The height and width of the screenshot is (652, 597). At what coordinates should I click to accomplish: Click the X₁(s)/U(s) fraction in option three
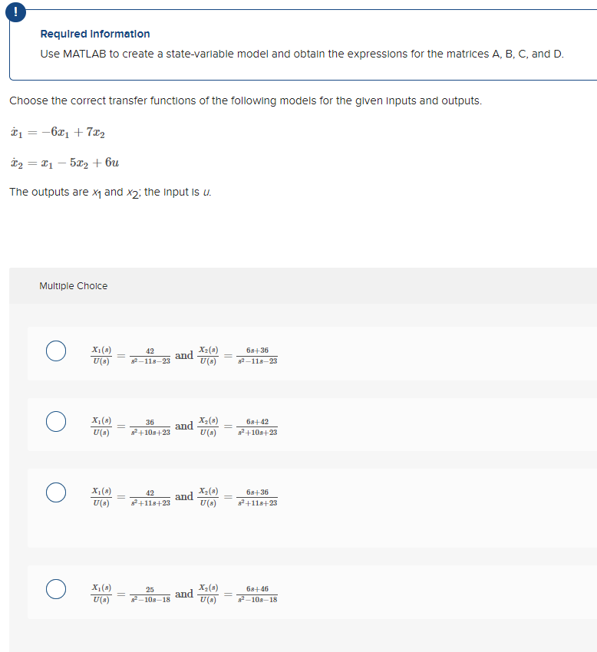(x=101, y=497)
